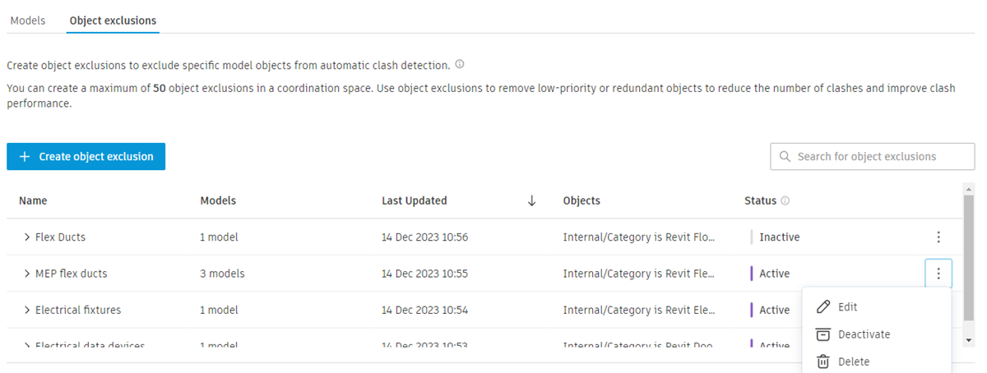Click the info icon after clash detection text

[460, 64]
